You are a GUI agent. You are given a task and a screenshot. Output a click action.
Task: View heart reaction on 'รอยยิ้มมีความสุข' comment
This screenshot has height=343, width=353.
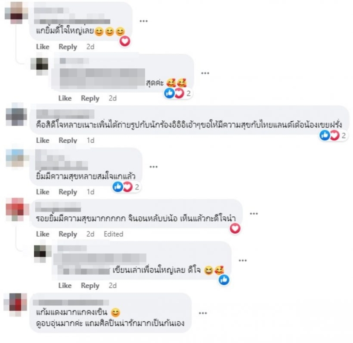pos(235,228)
